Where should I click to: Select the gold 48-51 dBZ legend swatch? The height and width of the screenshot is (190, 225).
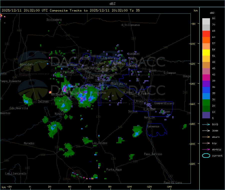coord(206,59)
